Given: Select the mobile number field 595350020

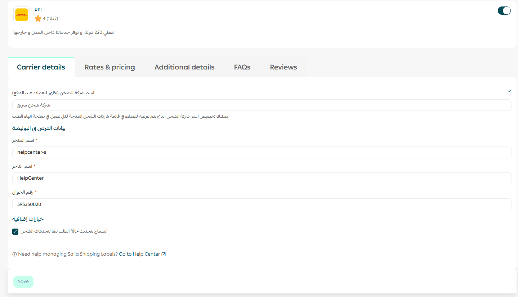Looking at the screenshot, I should [262, 204].
